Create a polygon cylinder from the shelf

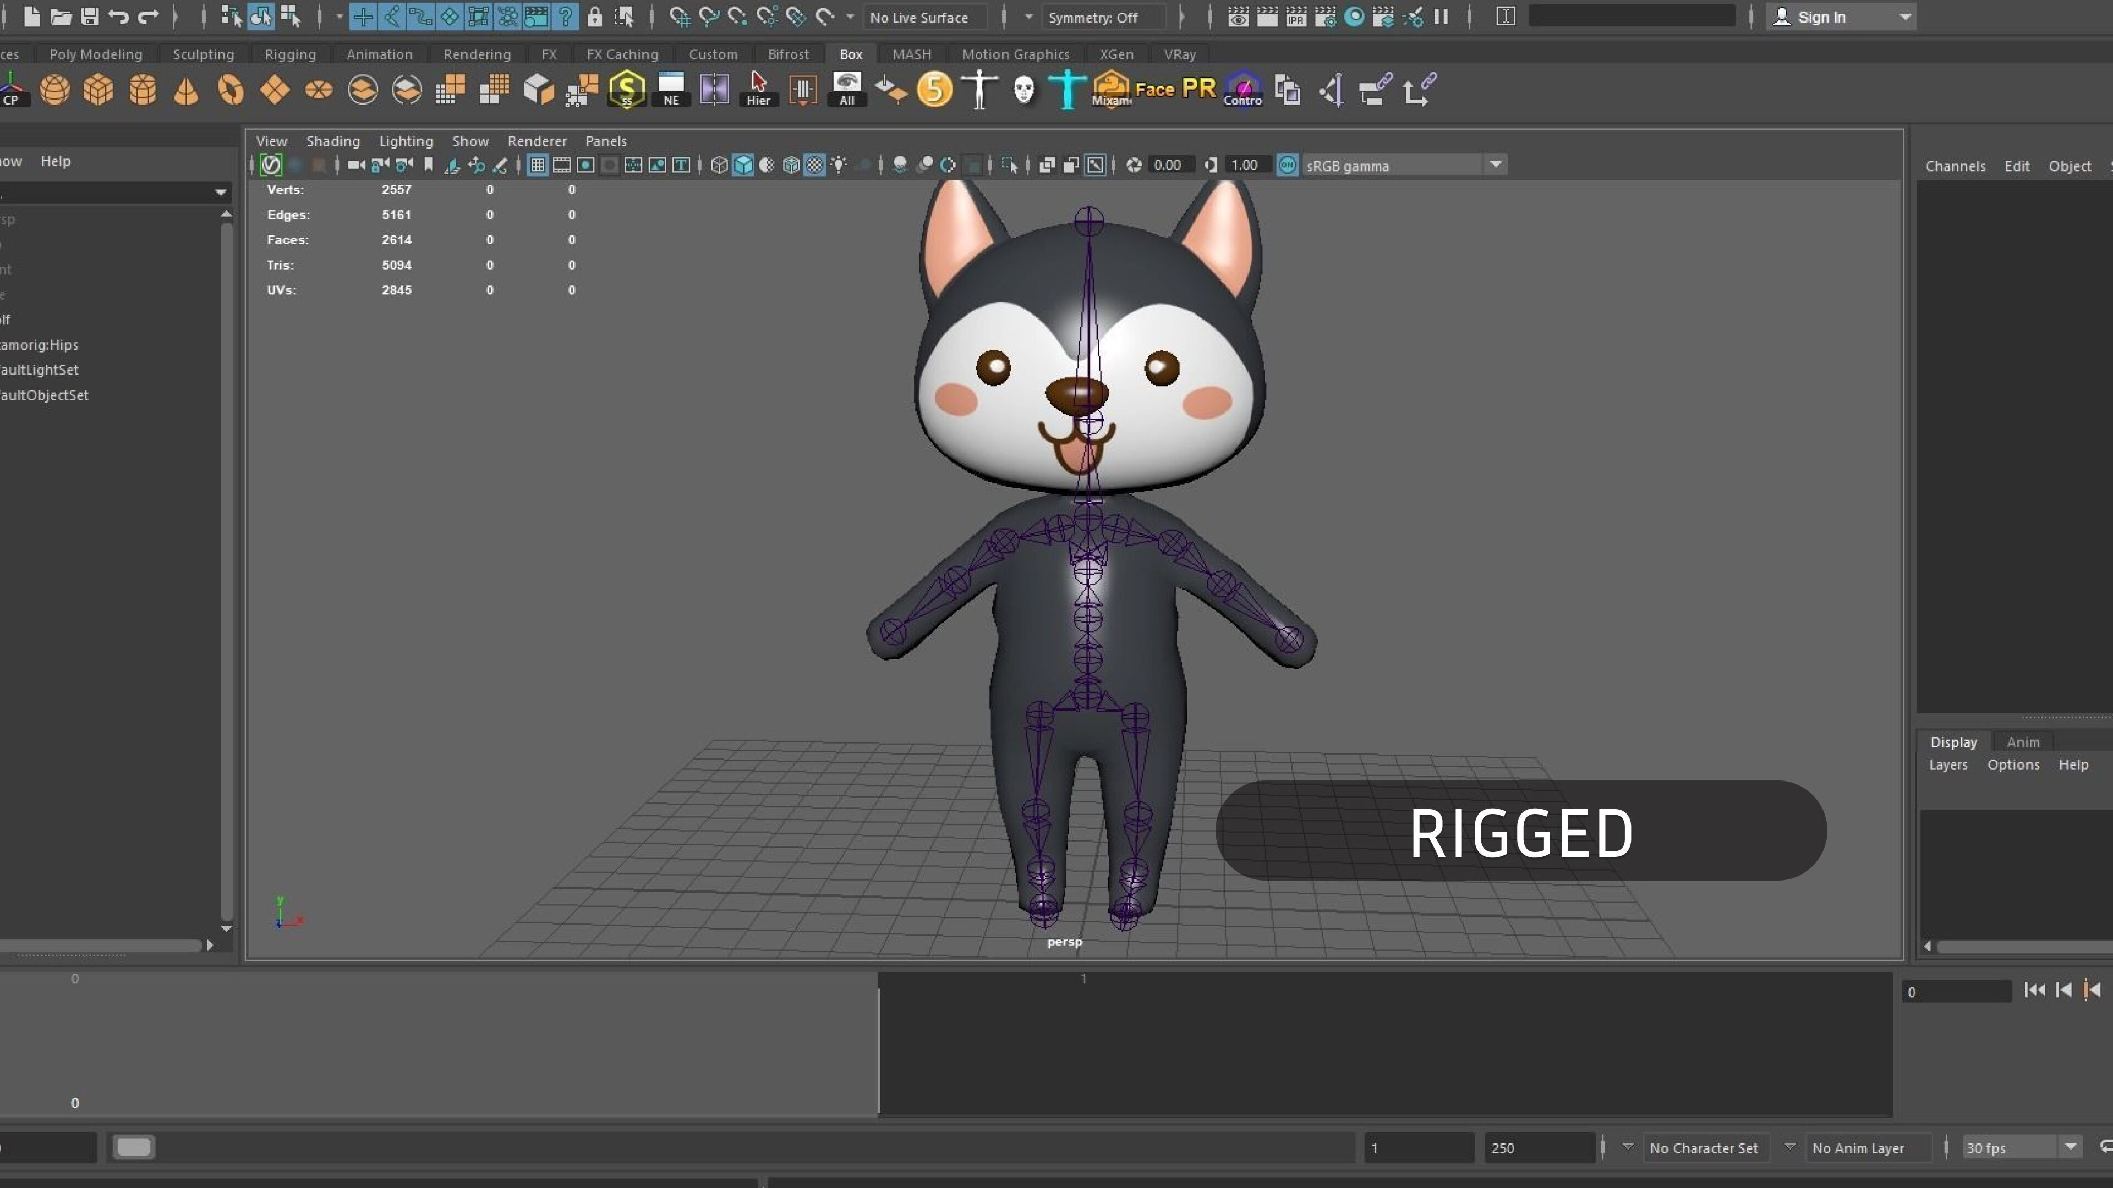click(x=143, y=89)
